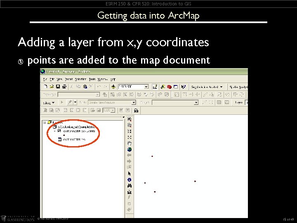The image size is (297, 223).
Task: Click the point symbol under the Events layer
Action: pos(64,135)
